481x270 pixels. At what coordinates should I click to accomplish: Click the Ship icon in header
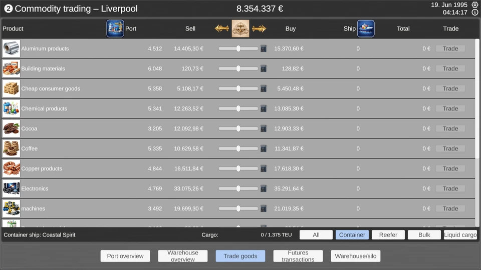(366, 28)
